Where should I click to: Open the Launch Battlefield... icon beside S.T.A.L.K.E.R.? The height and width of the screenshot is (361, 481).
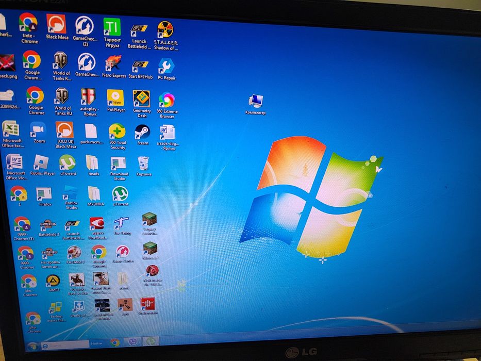pyautogui.click(x=139, y=36)
